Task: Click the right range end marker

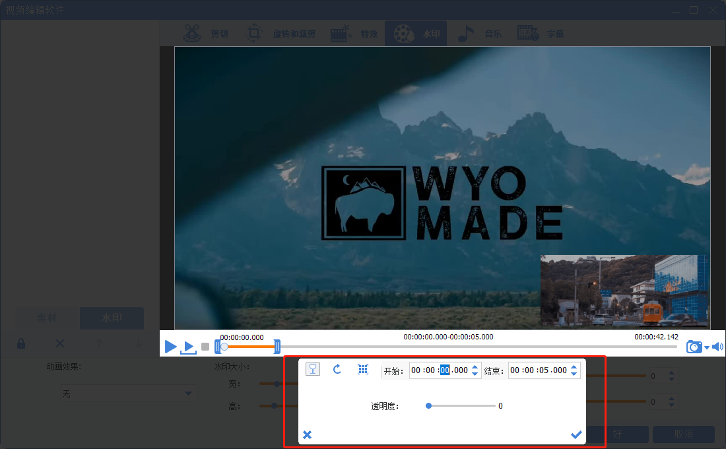Action: click(277, 347)
